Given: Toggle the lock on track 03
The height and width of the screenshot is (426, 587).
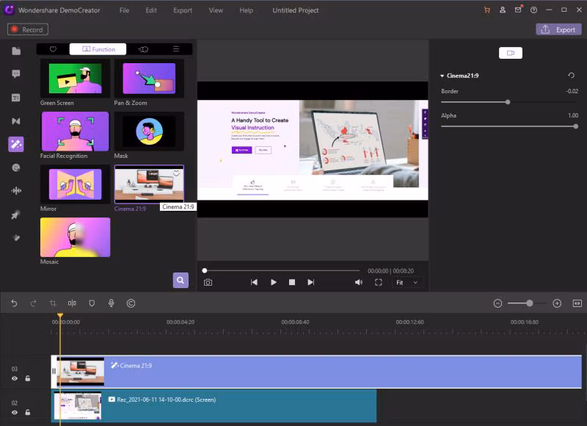Looking at the screenshot, I should [x=28, y=378].
